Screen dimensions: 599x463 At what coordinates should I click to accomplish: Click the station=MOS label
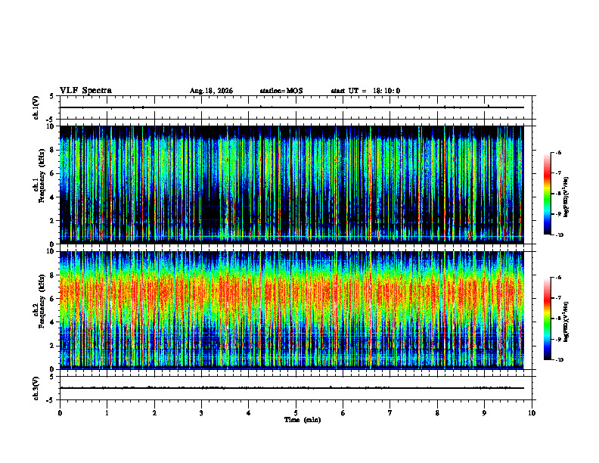281,91
